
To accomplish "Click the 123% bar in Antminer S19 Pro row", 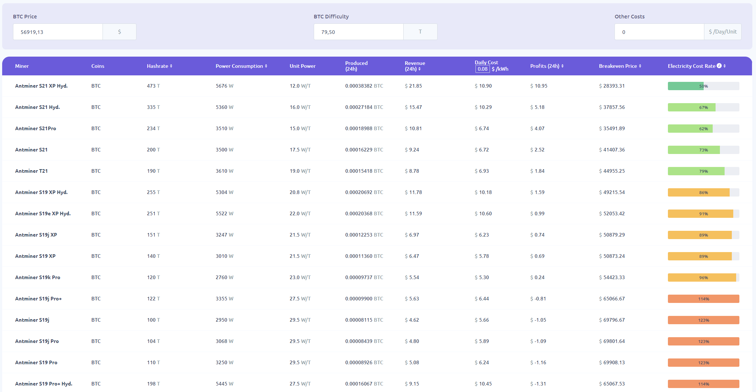I will (703, 362).
